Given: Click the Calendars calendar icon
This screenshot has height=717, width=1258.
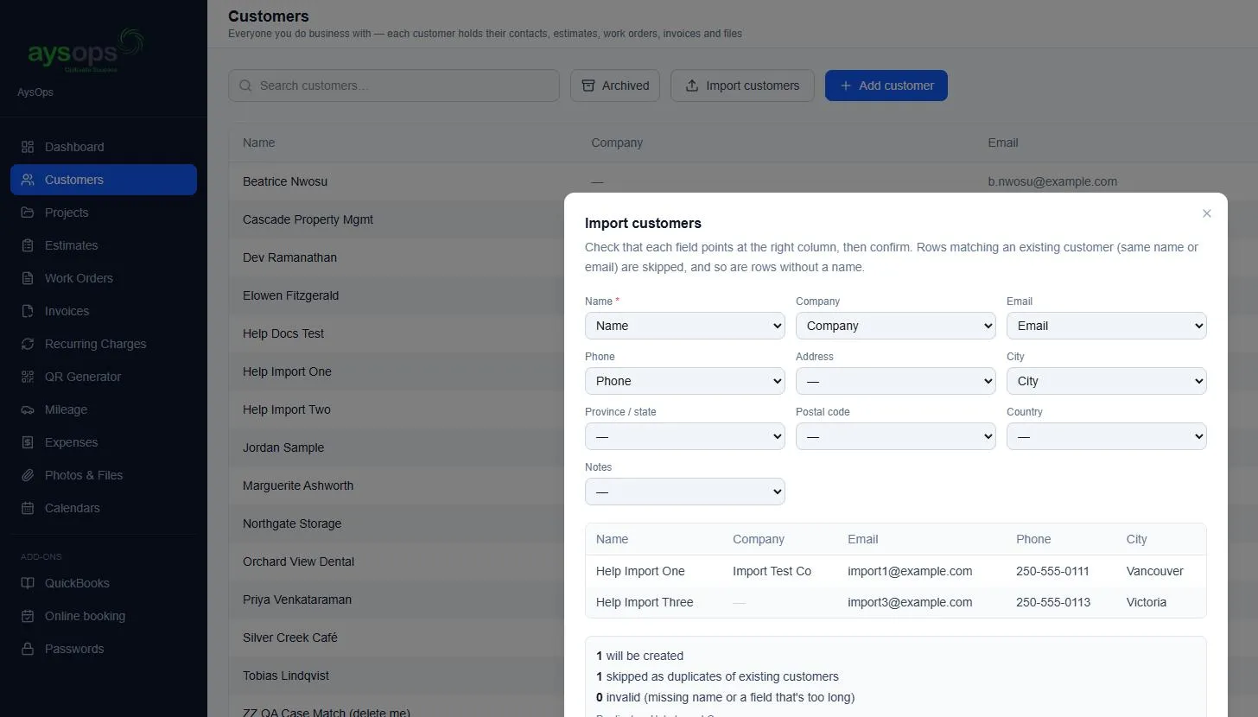Looking at the screenshot, I should [28, 508].
